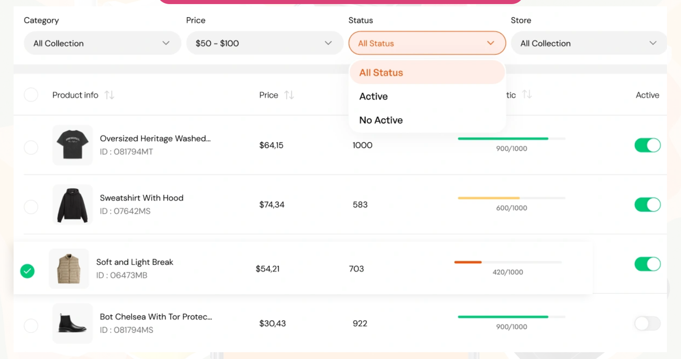The height and width of the screenshot is (359, 681).
Task: Click the Price column header label
Action: [x=269, y=95]
